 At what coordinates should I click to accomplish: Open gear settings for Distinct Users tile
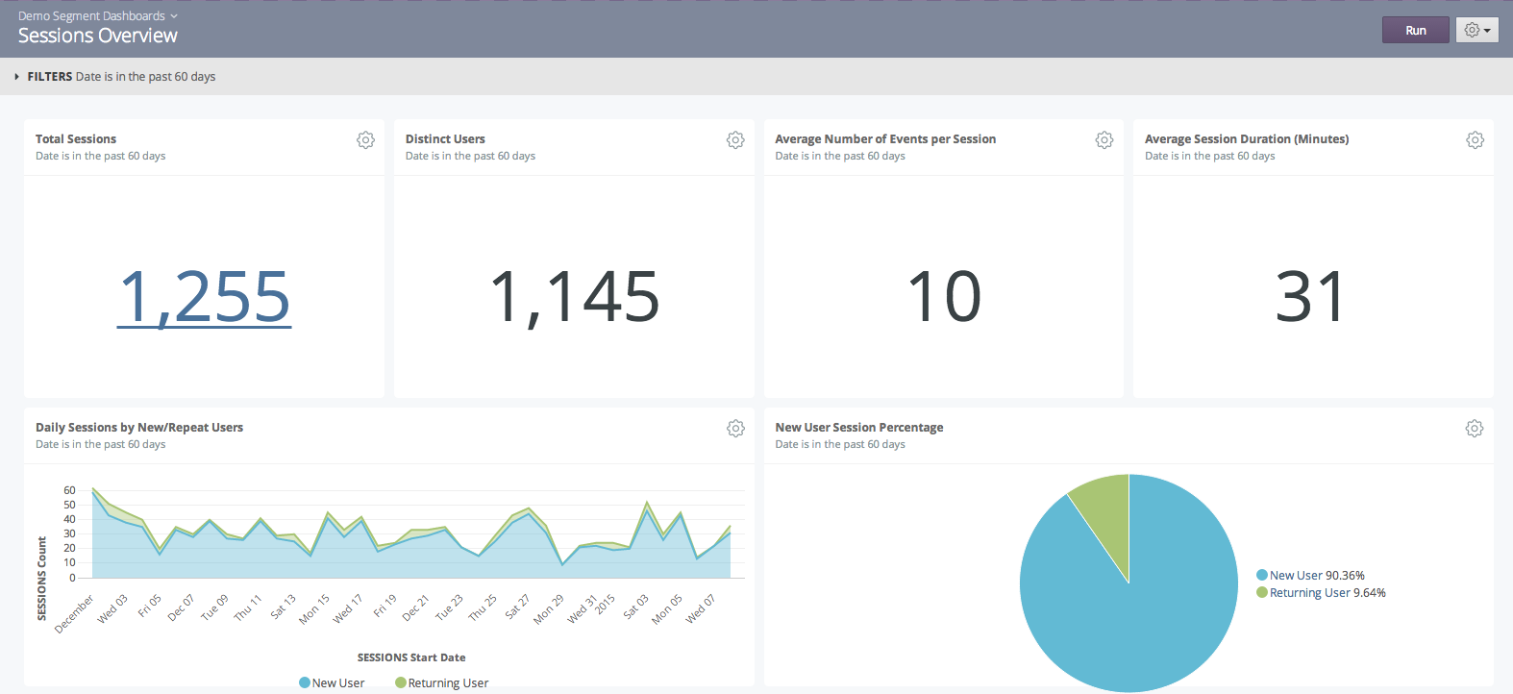(x=735, y=140)
